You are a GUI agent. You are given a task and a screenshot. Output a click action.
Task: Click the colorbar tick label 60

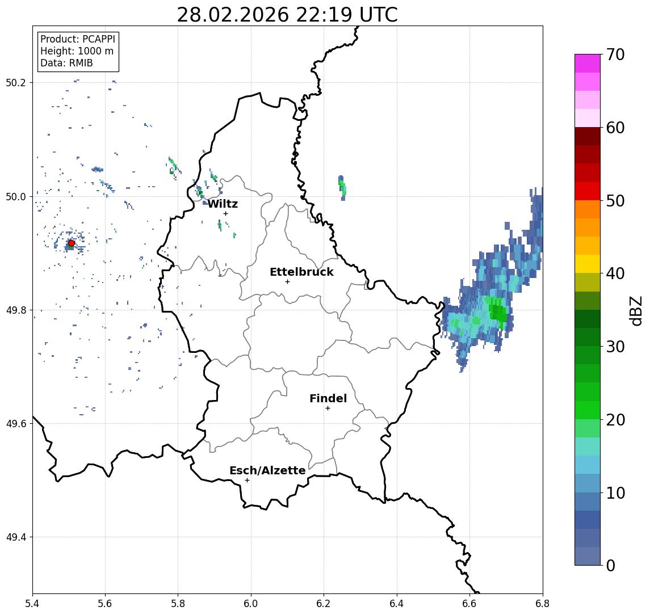(x=615, y=128)
